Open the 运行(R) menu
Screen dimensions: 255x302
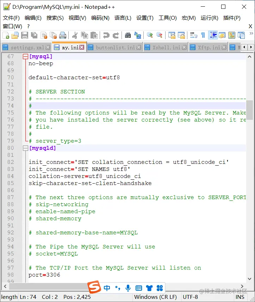[x=209, y=18]
